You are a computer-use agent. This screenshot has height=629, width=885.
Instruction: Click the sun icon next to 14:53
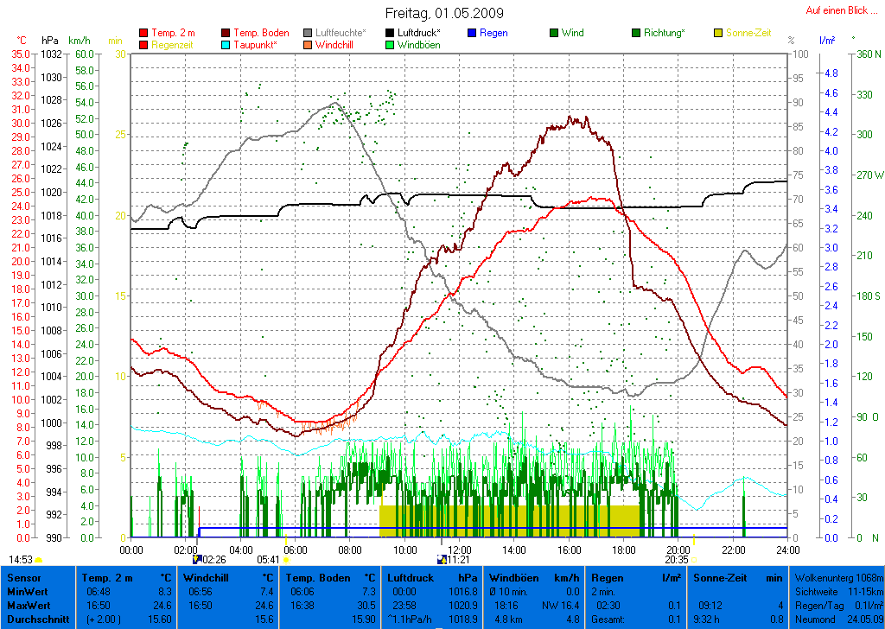pos(39,560)
